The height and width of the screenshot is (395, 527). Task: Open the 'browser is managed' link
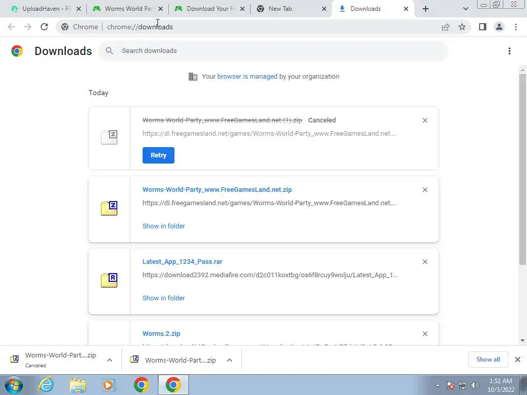(247, 77)
